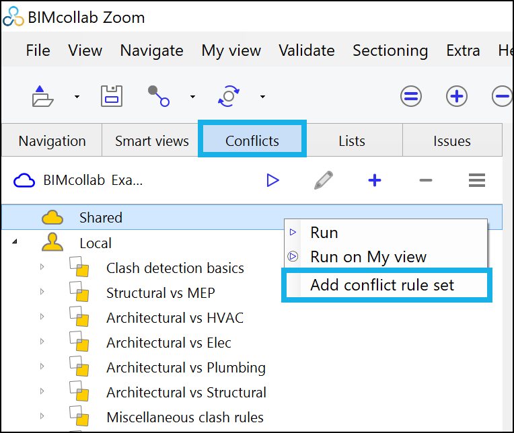Click the run conflicts play icon
Viewport: 514px width, 433px height.
(x=272, y=180)
